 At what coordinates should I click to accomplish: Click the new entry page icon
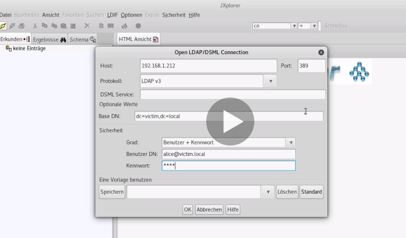pyautogui.click(x=101, y=25)
